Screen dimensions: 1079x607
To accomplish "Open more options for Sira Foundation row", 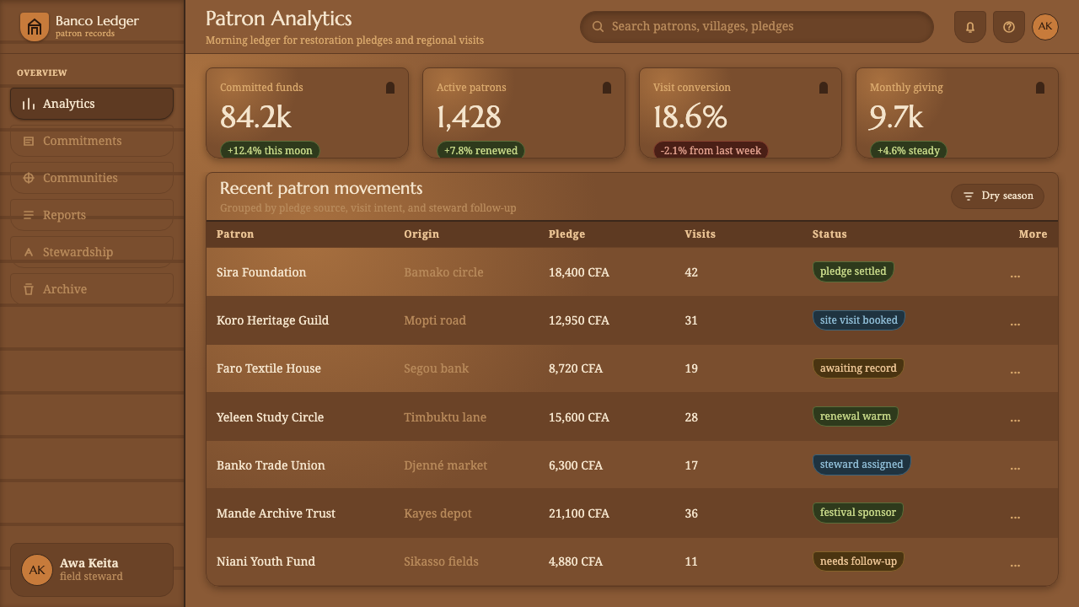I will [x=1015, y=275].
